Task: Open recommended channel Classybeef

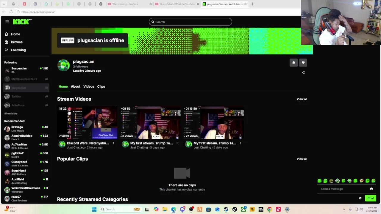Action: click(26, 163)
